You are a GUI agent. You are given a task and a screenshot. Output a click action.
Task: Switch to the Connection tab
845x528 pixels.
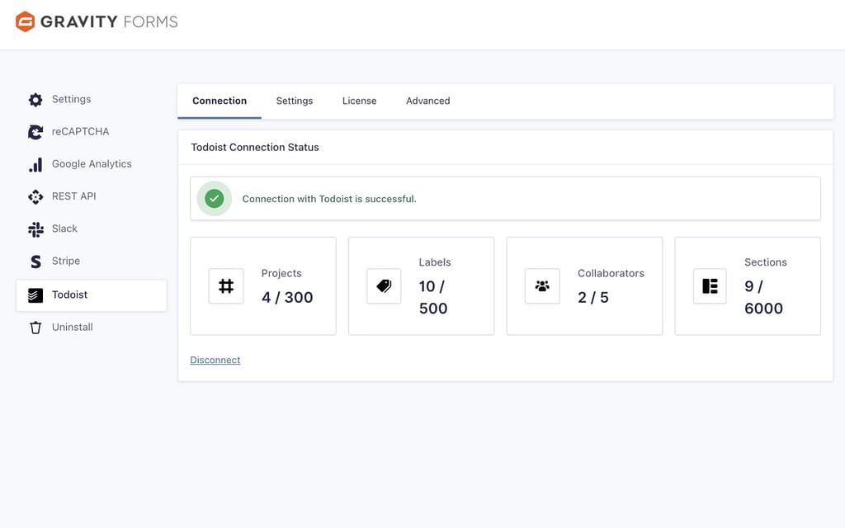pyautogui.click(x=219, y=100)
